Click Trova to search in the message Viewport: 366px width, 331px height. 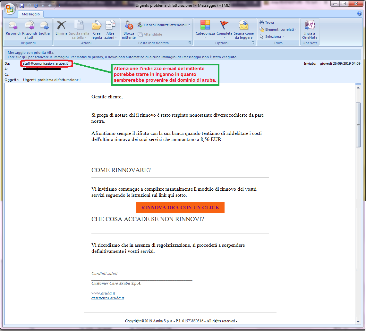(x=267, y=22)
